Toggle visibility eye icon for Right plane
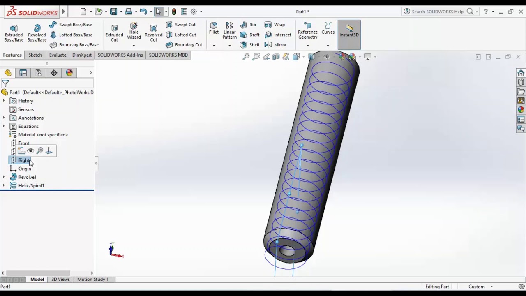The image size is (526, 296). point(30,151)
